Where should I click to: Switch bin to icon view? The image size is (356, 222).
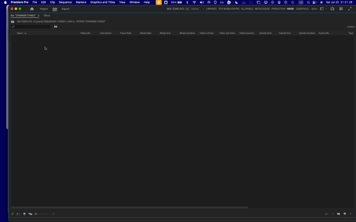point(24,214)
